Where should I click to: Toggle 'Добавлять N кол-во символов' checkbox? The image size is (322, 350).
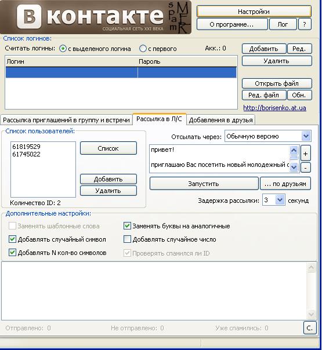pos(12,253)
